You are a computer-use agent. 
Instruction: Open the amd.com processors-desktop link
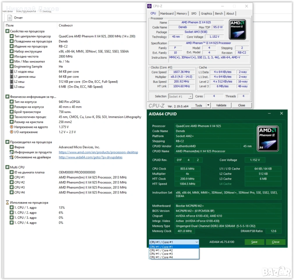click(98, 152)
